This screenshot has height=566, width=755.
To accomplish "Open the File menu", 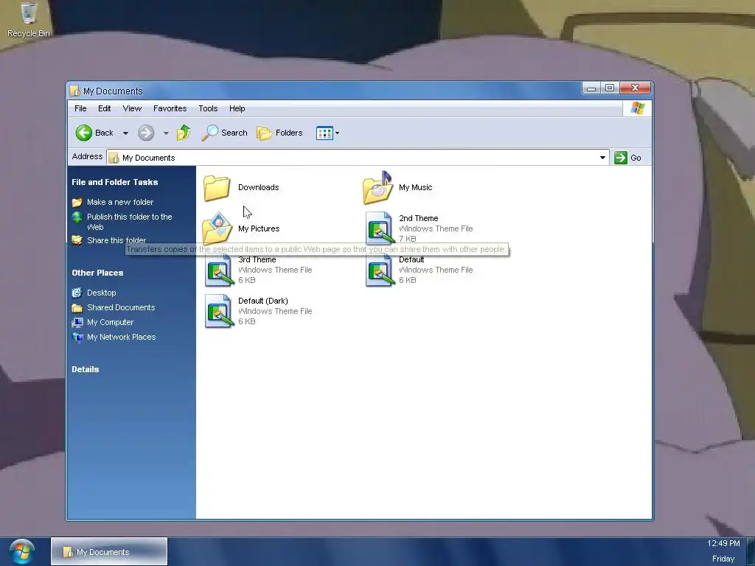I will pyautogui.click(x=80, y=109).
